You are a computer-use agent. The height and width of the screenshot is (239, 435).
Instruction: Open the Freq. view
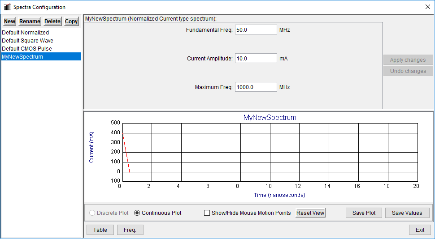pos(130,230)
